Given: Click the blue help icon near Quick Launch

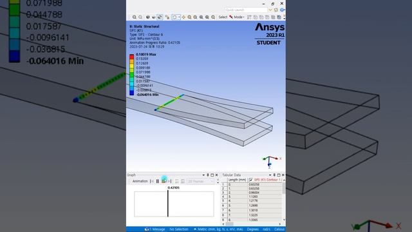Looking at the screenshot, I should 282,10.
